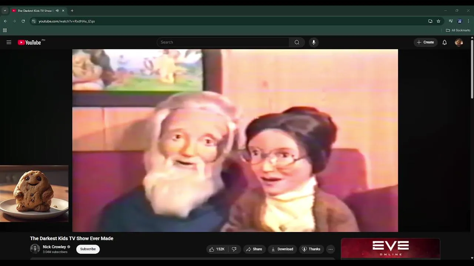Share the video
The width and height of the screenshot is (474, 266).
pos(254,249)
